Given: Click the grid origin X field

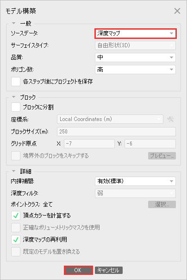Looking at the screenshot, I should [89, 144].
